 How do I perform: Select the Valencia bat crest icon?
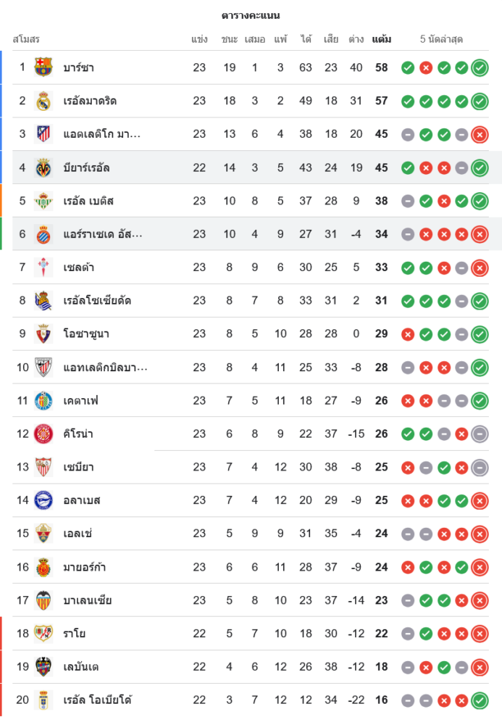coord(43,600)
